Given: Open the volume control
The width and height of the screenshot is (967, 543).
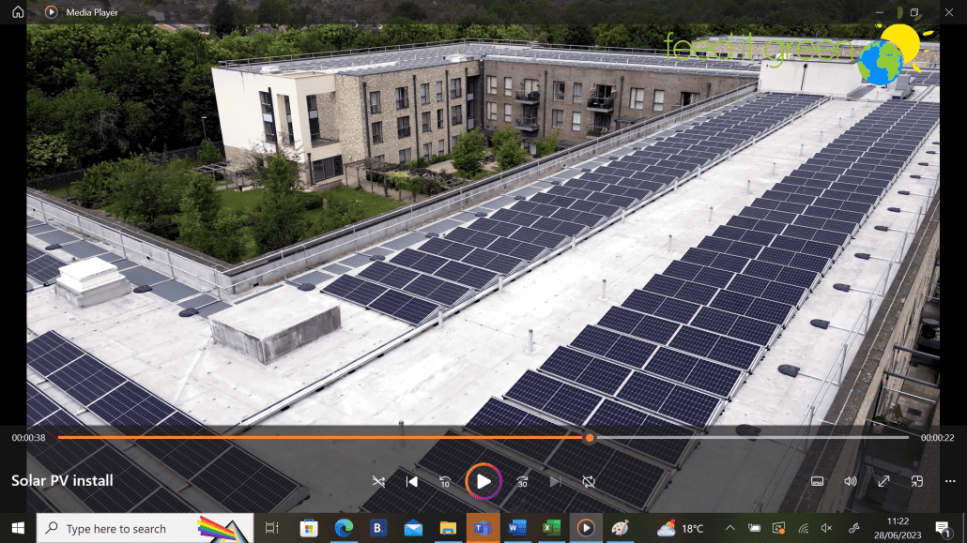Looking at the screenshot, I should click(x=850, y=481).
